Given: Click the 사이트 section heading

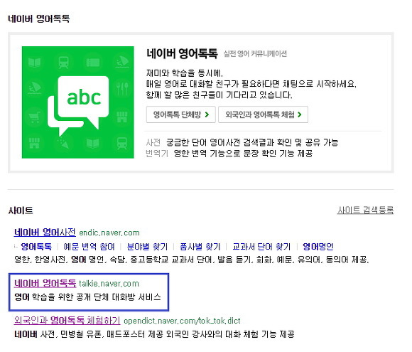Looking at the screenshot, I should [21, 210].
